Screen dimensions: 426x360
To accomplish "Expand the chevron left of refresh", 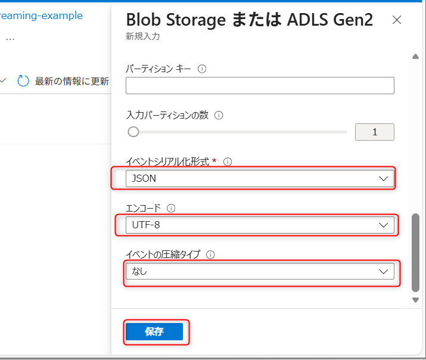I will point(4,81).
